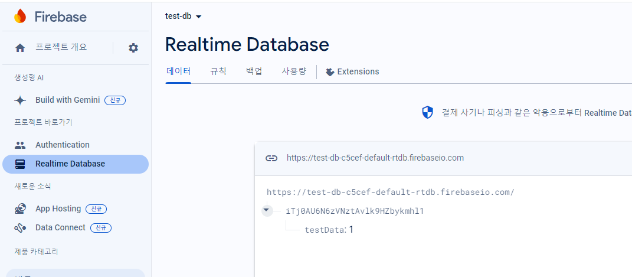The height and width of the screenshot is (277, 632).
Task: Go to Authentication in sidebar
Action: click(x=63, y=145)
